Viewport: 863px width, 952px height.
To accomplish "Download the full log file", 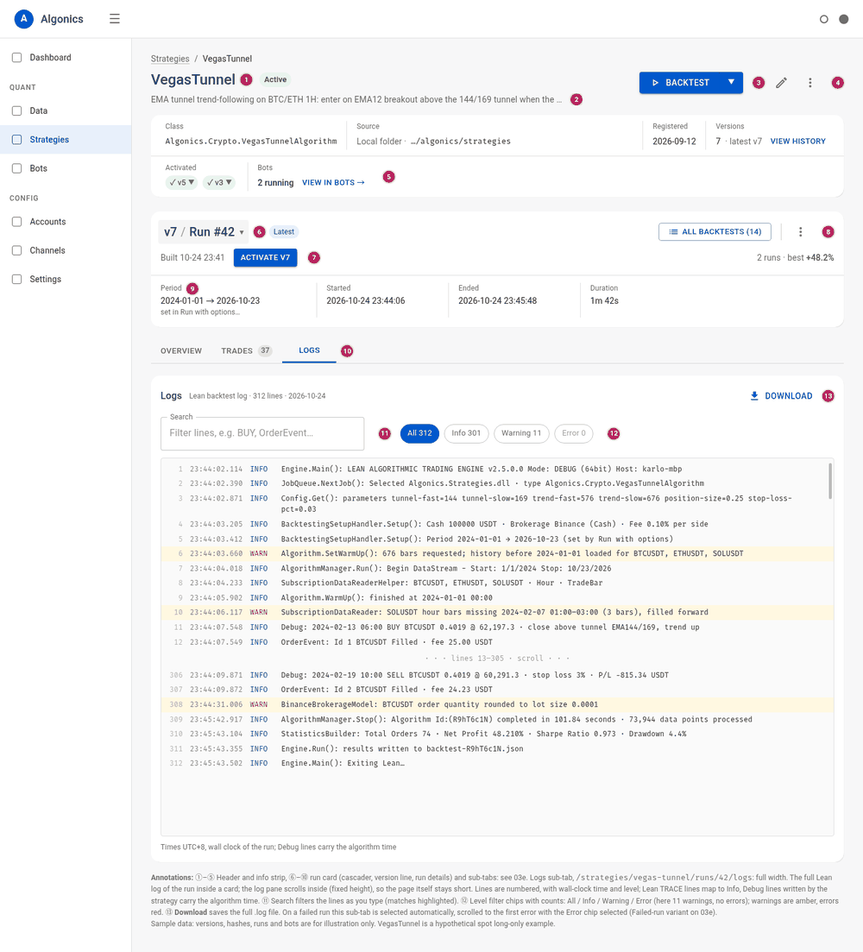I will point(781,396).
